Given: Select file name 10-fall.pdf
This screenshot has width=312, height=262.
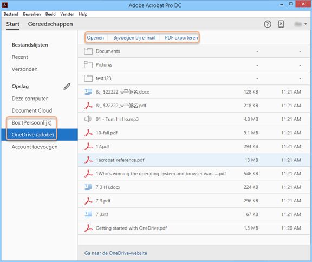Looking at the screenshot, I should pos(107,133).
